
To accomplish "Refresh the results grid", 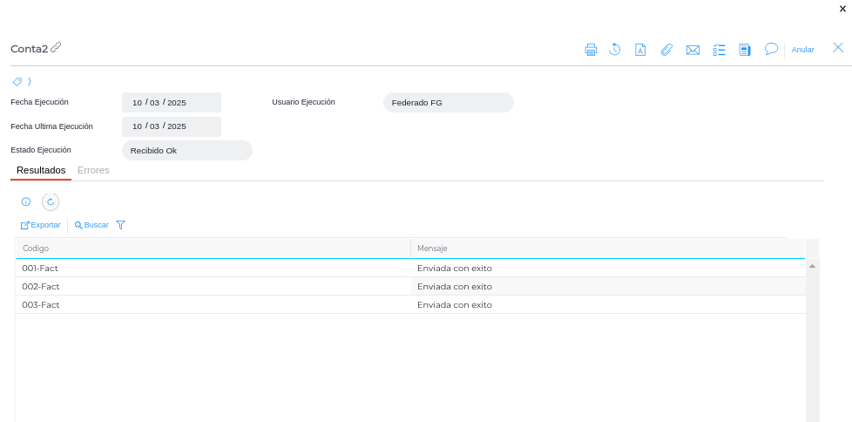I will click(x=51, y=201).
